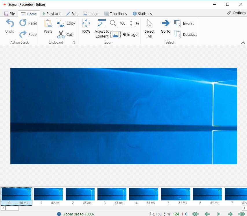Click status bar zoom stepper arrows
The height and width of the screenshot is (216, 247).
[165, 214]
